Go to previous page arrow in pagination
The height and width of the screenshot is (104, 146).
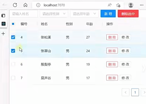[x=125, y=92]
